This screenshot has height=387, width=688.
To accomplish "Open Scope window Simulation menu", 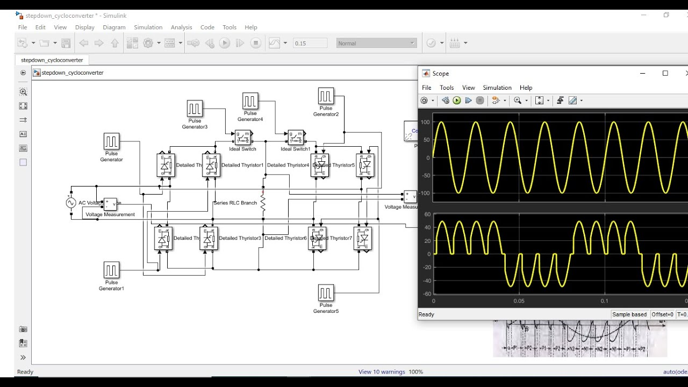I will point(497,88).
